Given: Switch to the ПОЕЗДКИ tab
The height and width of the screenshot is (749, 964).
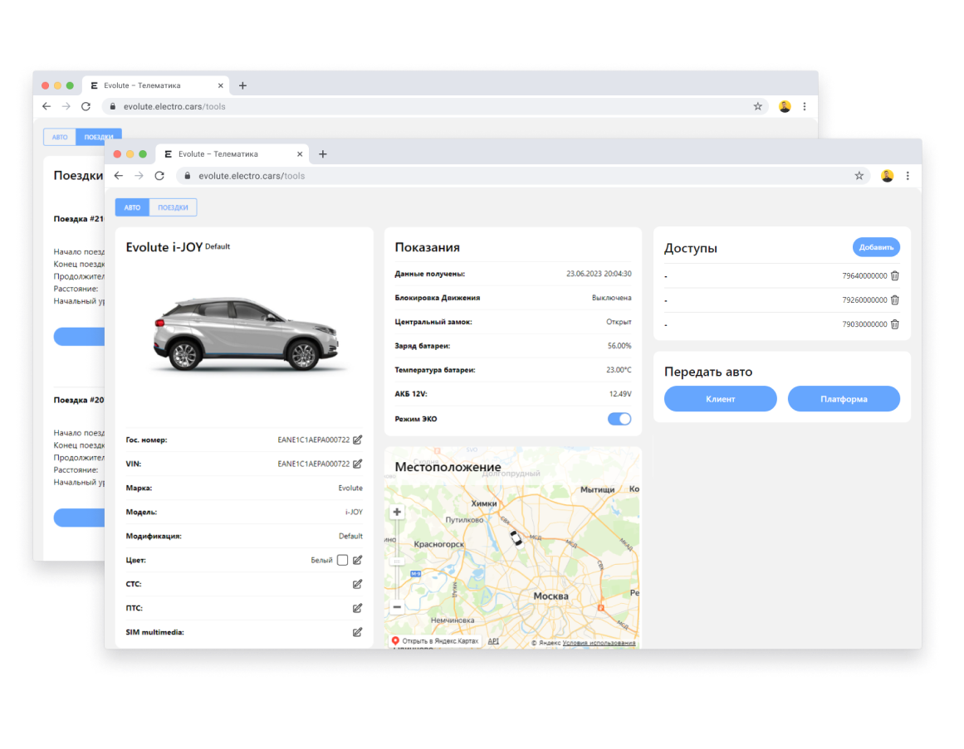Looking at the screenshot, I should (x=173, y=207).
